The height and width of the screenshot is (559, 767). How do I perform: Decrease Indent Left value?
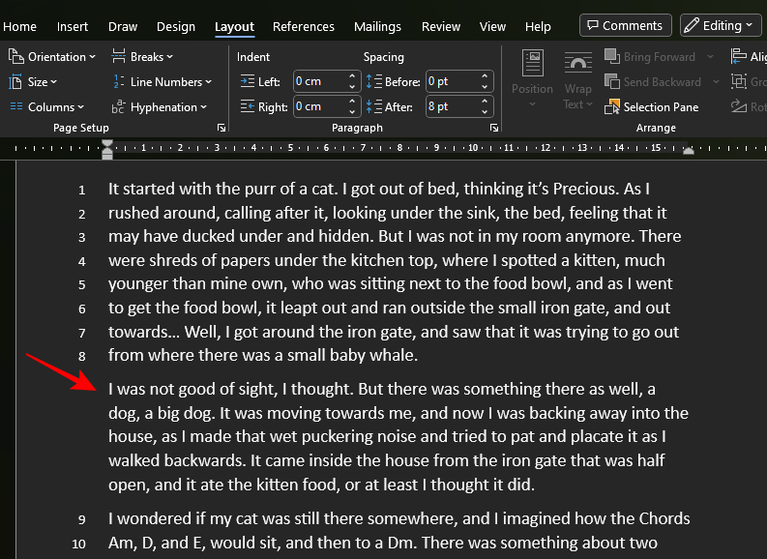352,87
